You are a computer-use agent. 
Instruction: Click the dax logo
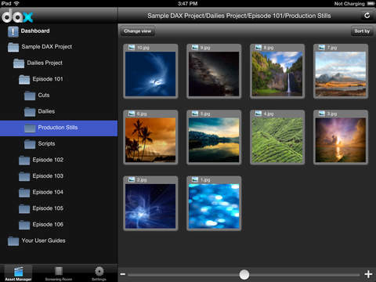[x=17, y=16]
